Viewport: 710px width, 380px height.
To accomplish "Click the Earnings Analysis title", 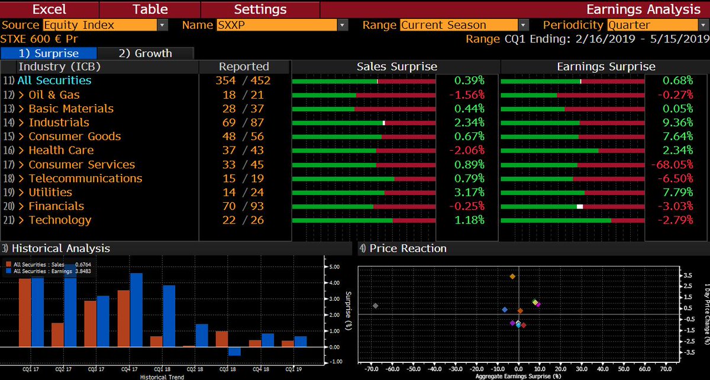I will [x=643, y=9].
